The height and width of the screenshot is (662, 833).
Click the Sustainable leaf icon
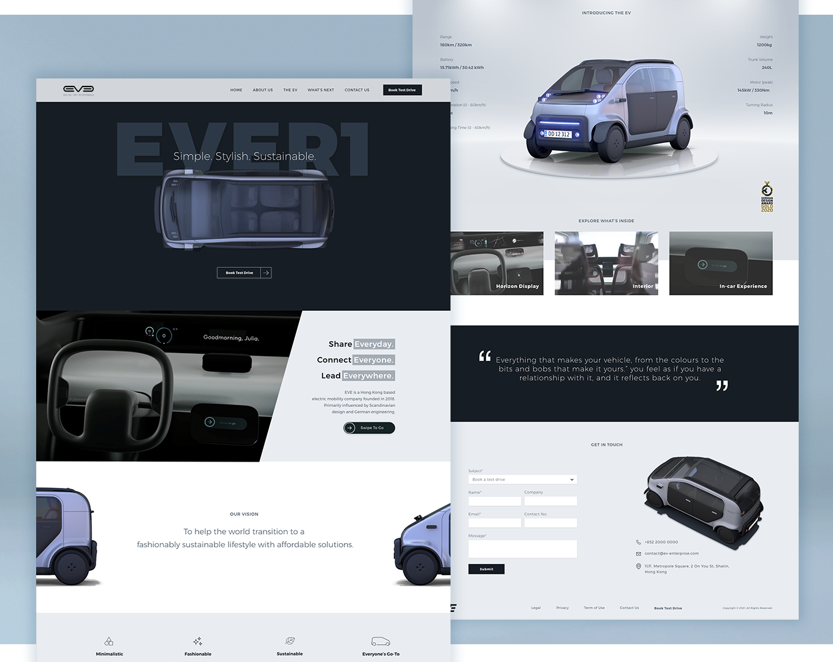[x=290, y=641]
